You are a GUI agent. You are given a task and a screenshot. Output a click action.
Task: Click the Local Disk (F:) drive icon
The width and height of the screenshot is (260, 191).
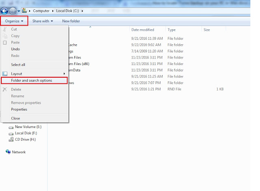pos(11,134)
